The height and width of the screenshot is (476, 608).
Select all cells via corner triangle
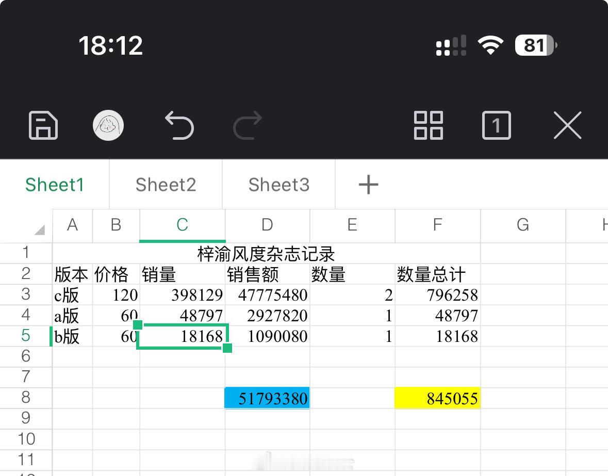pos(40,230)
